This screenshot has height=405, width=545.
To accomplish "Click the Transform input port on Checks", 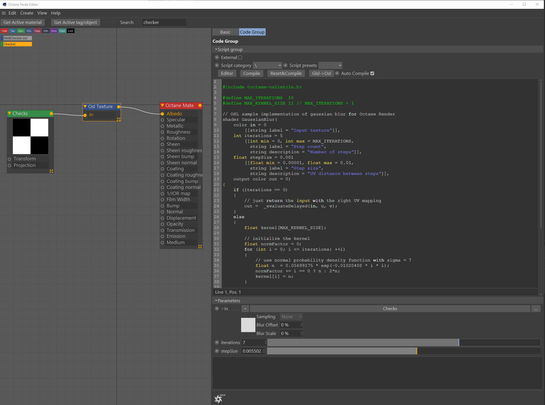I will coord(9,159).
